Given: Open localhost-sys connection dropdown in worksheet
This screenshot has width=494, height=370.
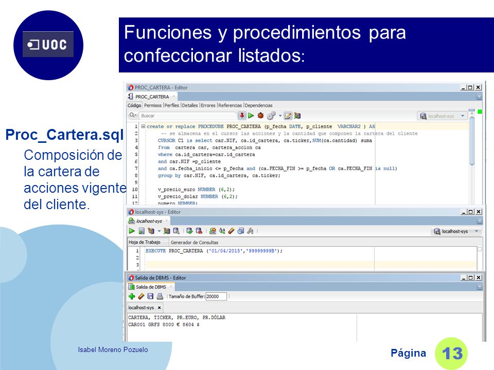Looking at the screenshot, I should click(x=456, y=232).
